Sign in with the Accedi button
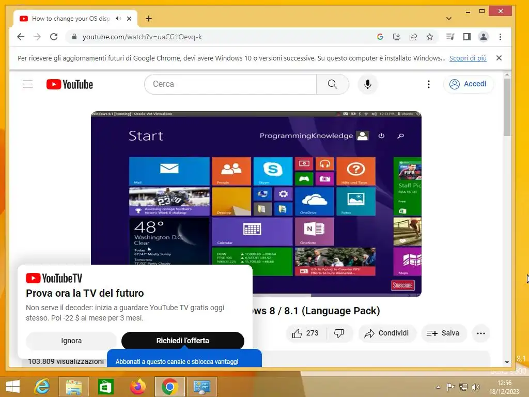The width and height of the screenshot is (529, 397). click(468, 84)
